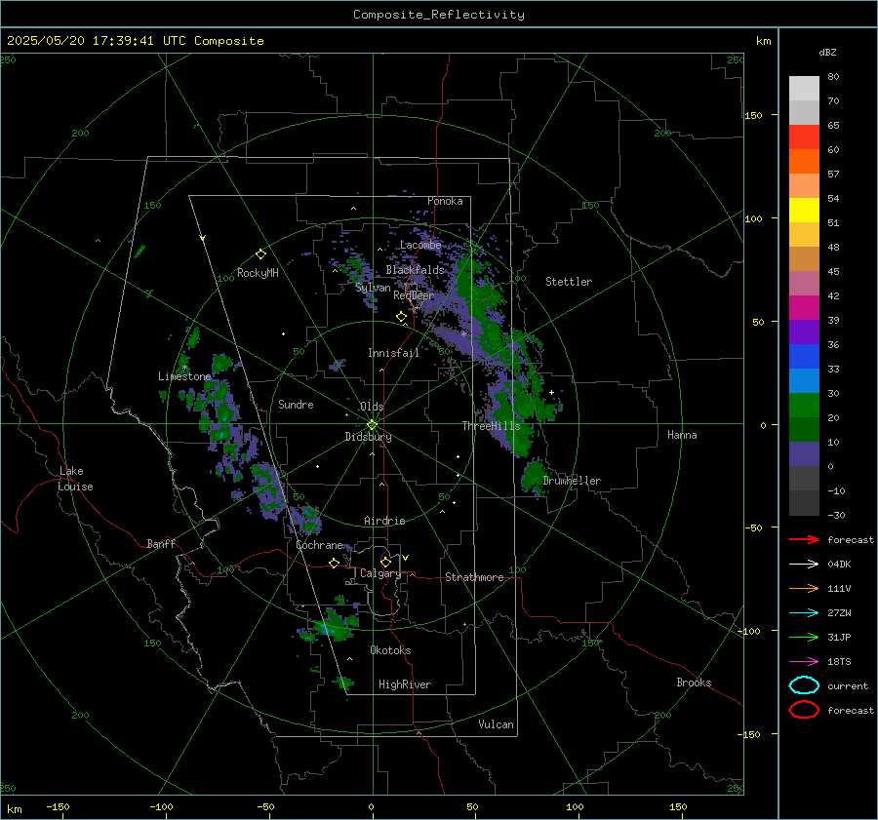Screen dimensions: 878x820
Task: Click the Blackfalds label
Action: [x=415, y=270]
